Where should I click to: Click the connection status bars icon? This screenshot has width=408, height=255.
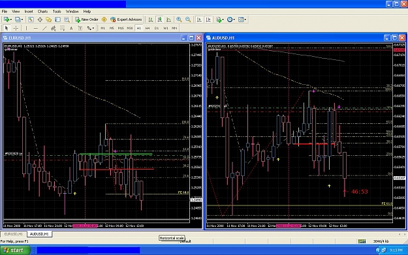[x=362, y=241]
